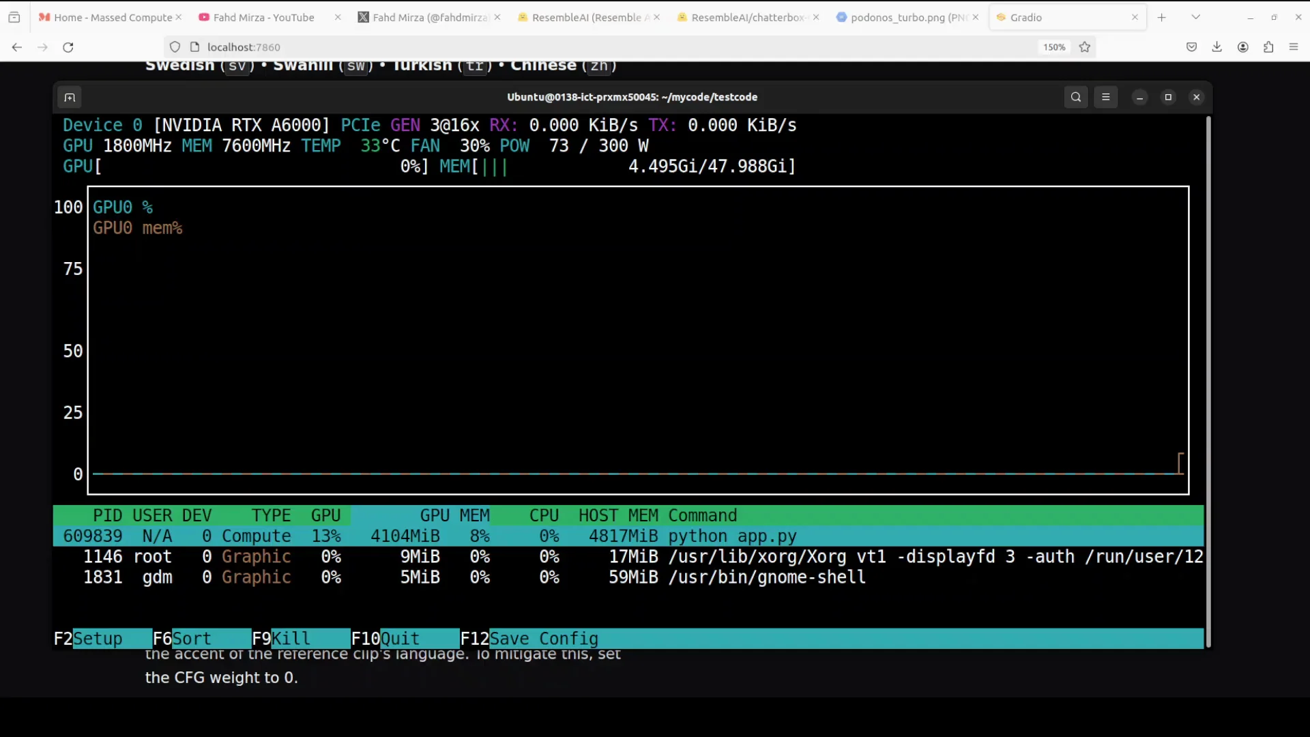1310x737 pixels.
Task: Click the search icon in the terminal titlebar
Action: pyautogui.click(x=1076, y=97)
